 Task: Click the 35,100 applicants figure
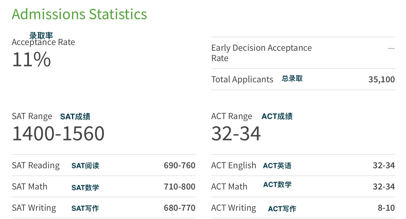click(382, 79)
